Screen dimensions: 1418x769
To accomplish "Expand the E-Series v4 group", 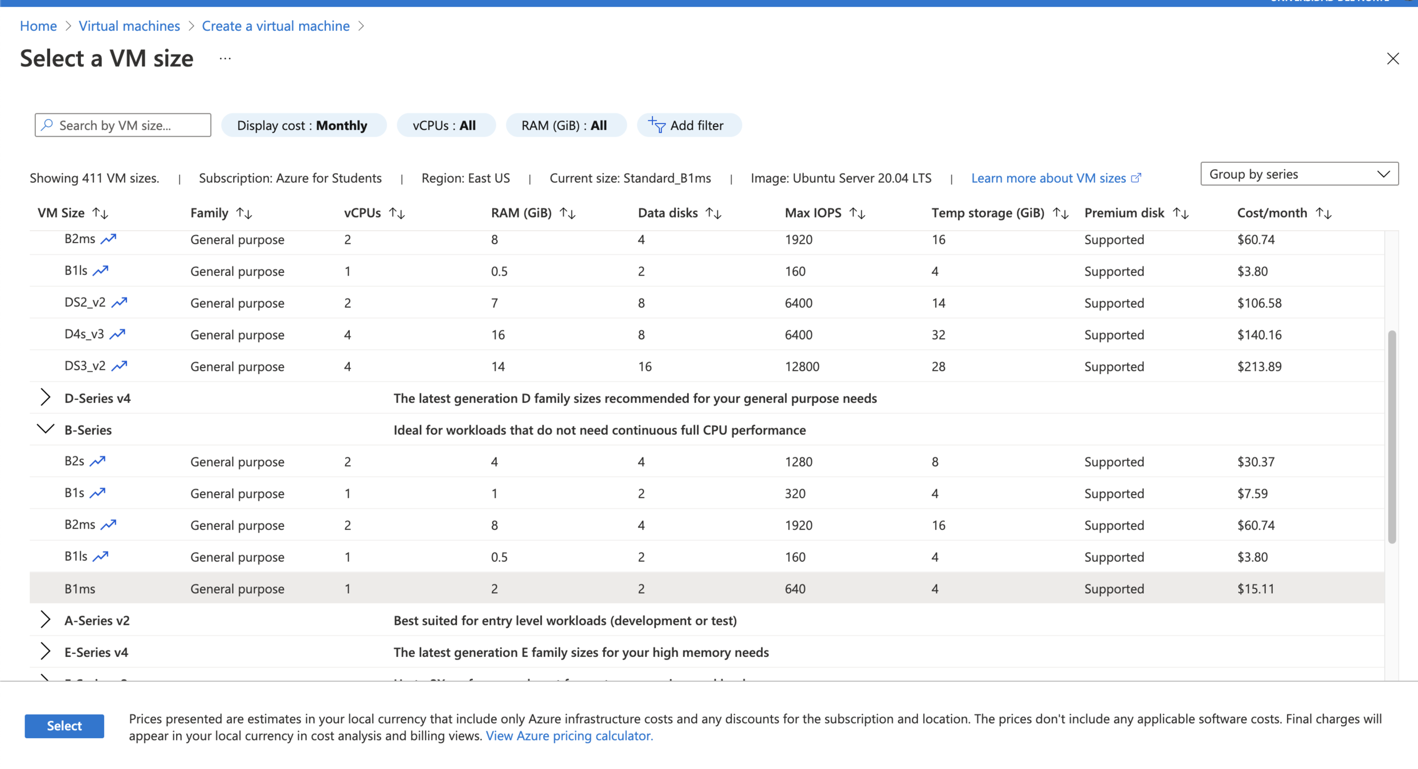I will (x=45, y=652).
